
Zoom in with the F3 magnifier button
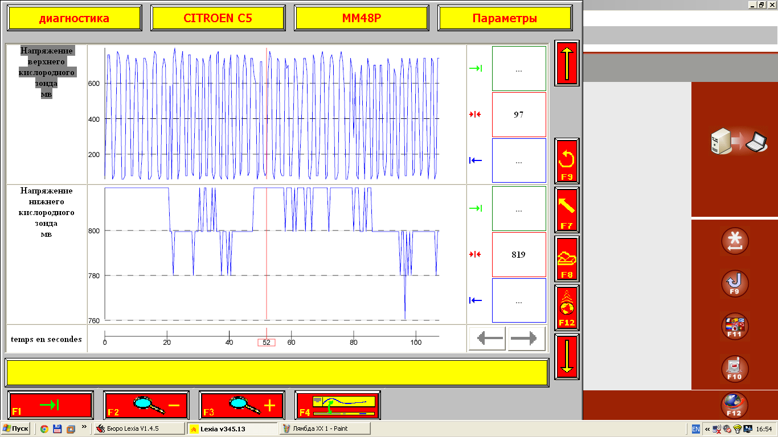(242, 405)
